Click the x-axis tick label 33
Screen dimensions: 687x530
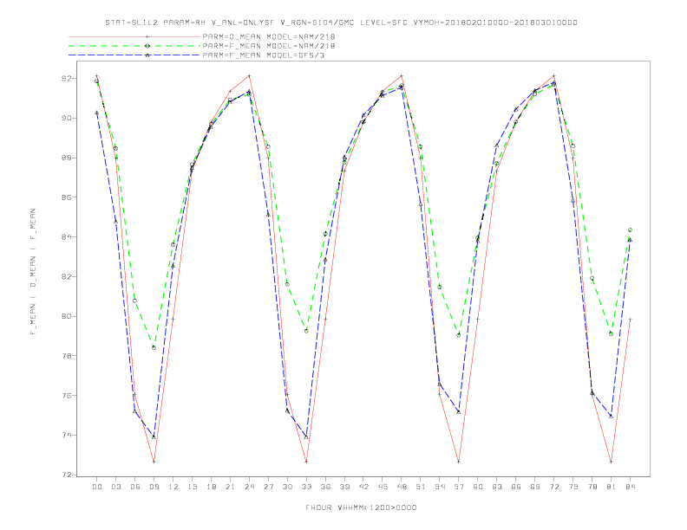[306, 487]
